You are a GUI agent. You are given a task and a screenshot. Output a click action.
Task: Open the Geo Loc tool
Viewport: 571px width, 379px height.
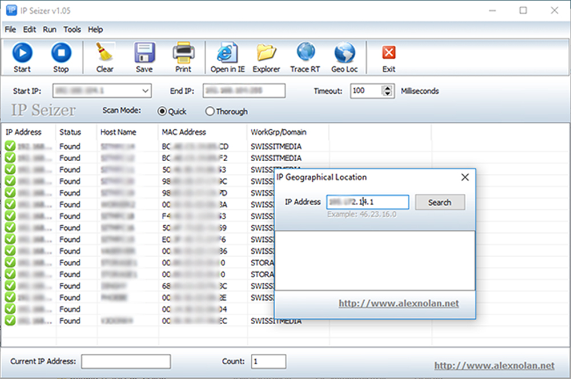344,58
